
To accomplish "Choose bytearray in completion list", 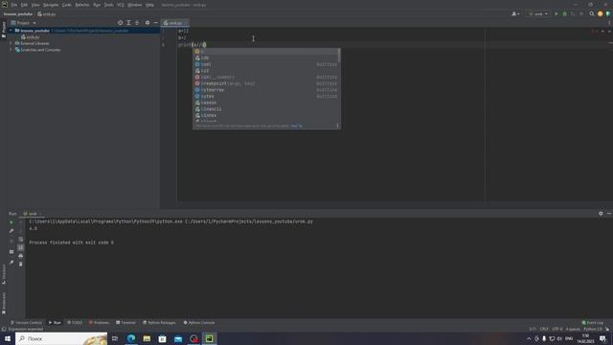I will tap(266, 90).
